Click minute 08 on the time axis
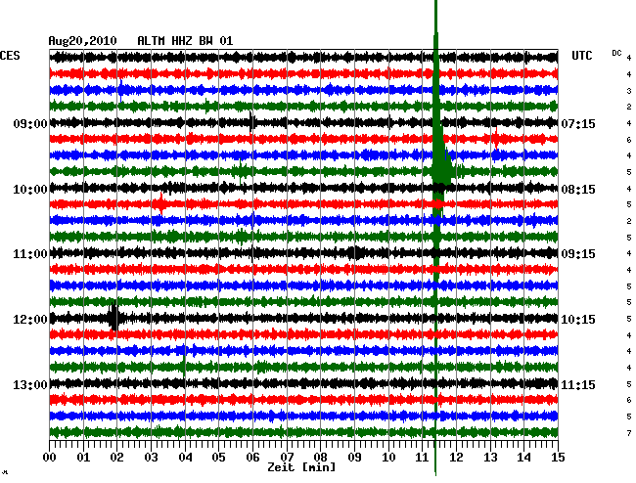636x483 pixels. pyautogui.click(x=320, y=458)
